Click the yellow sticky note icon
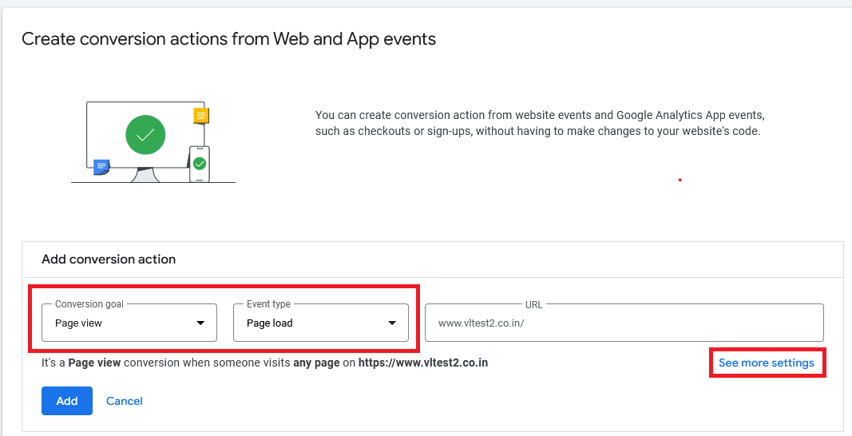 (x=200, y=117)
